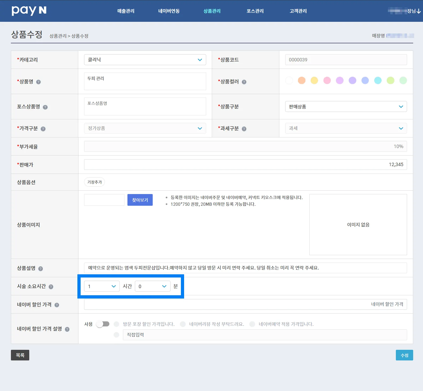
Task: Select radio 방문 포장 할인 가격입니다
Action: pos(116,324)
